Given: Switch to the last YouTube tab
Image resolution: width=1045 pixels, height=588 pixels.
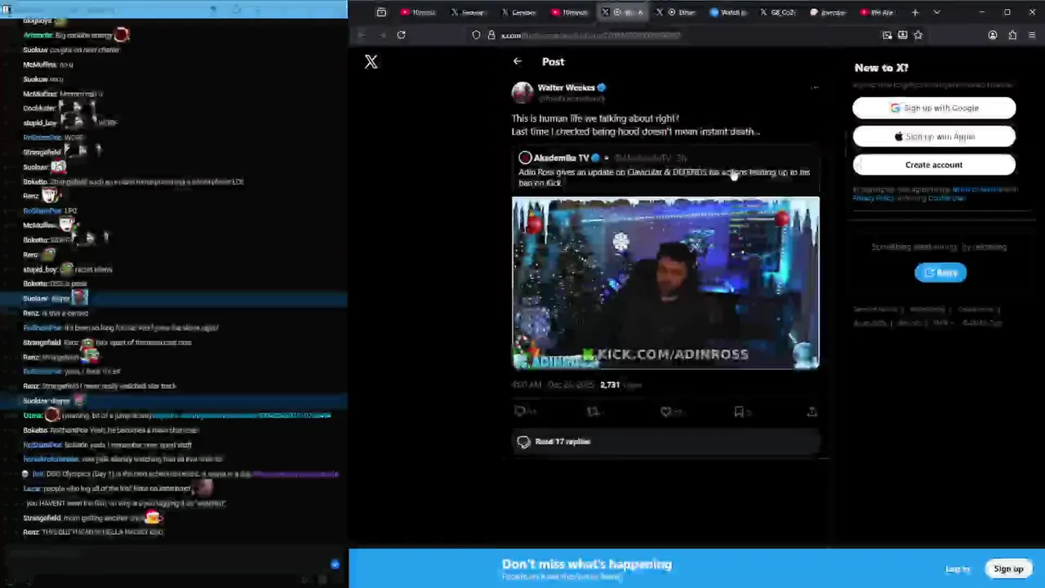Looking at the screenshot, I should click(x=878, y=12).
